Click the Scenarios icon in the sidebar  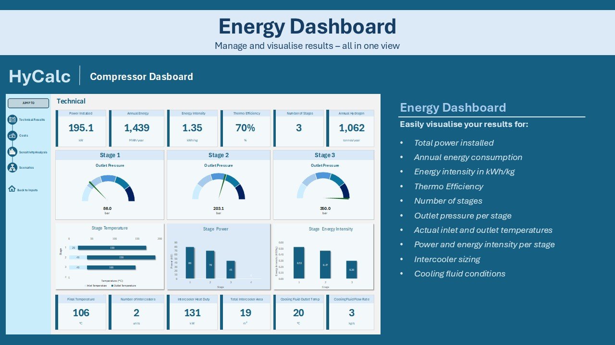pos(12,167)
